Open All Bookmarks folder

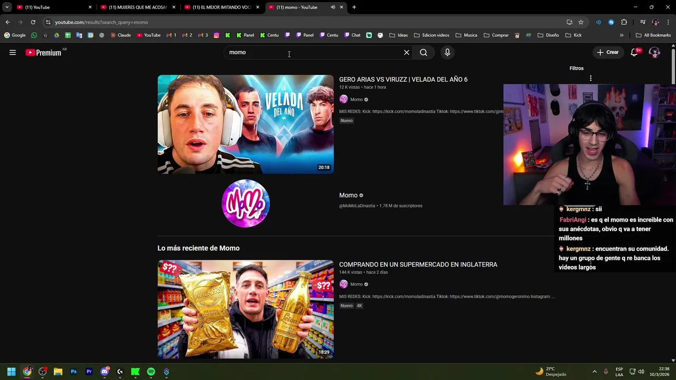point(653,35)
